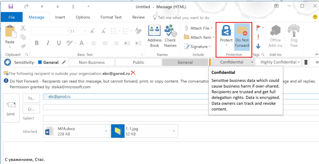The image size is (319, 164).
Task: Click the Format Painter brush icon
Action: tap(23, 47)
